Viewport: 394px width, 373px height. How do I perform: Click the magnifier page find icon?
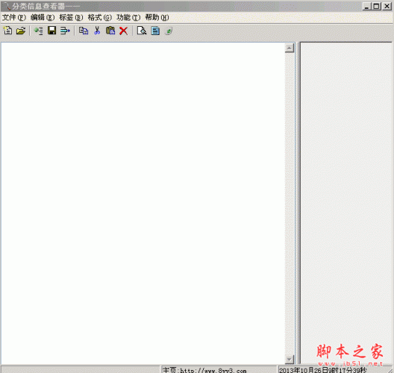pyautogui.click(x=142, y=31)
